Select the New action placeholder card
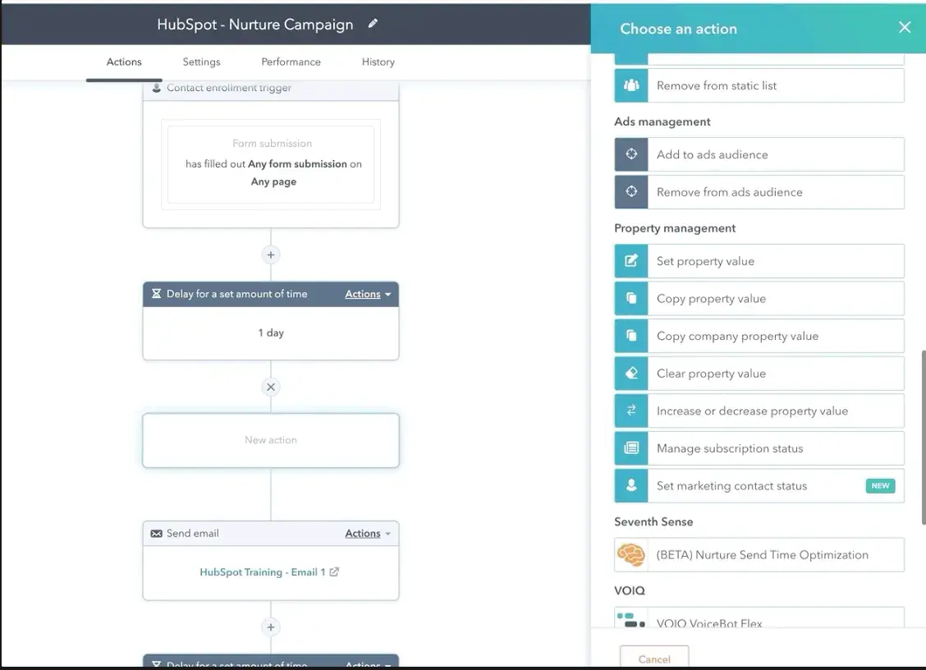Screen dimensions: 926x670 pyautogui.click(x=271, y=440)
